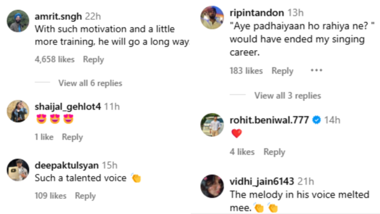Reply to deepaktulsyan comment
Viewport: 380px width, 214px height.
click(85, 196)
